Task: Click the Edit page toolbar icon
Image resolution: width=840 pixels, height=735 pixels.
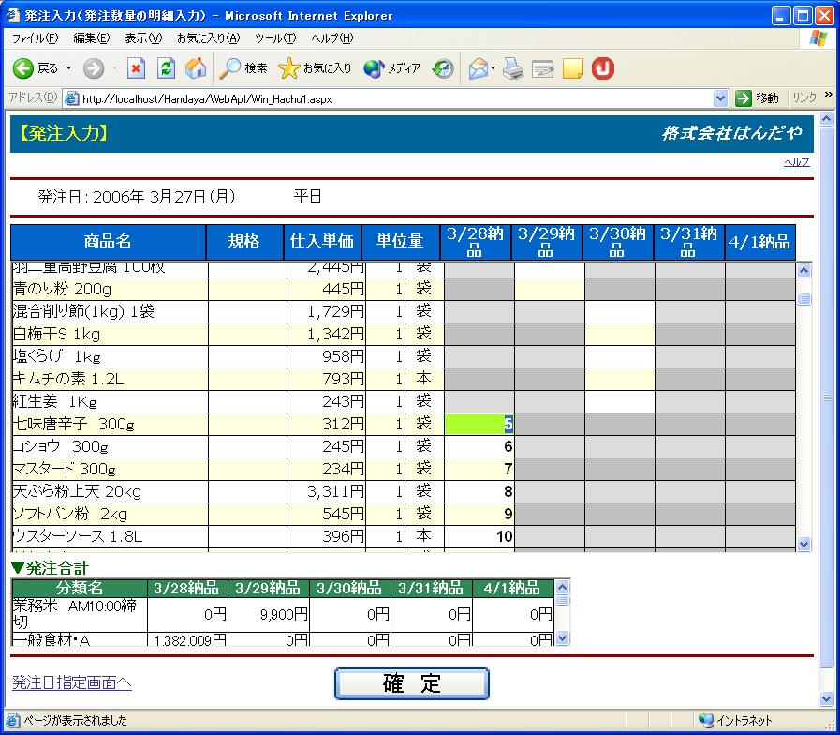Action: coord(543,68)
